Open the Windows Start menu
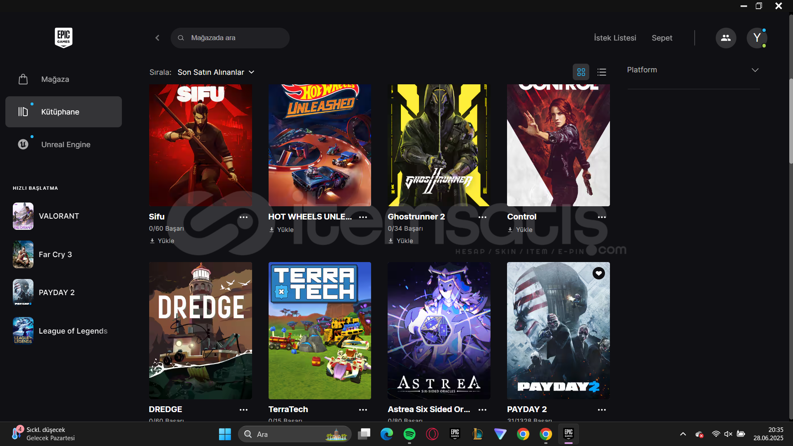 225,434
